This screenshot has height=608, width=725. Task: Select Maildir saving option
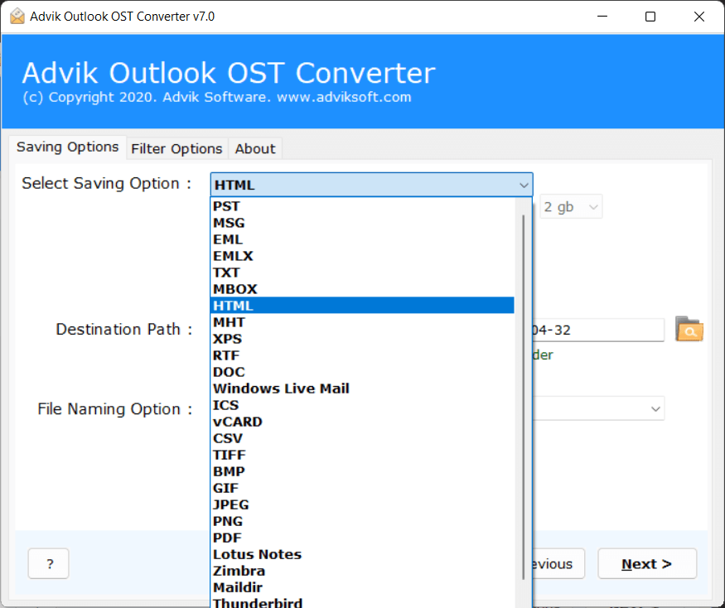coord(362,588)
